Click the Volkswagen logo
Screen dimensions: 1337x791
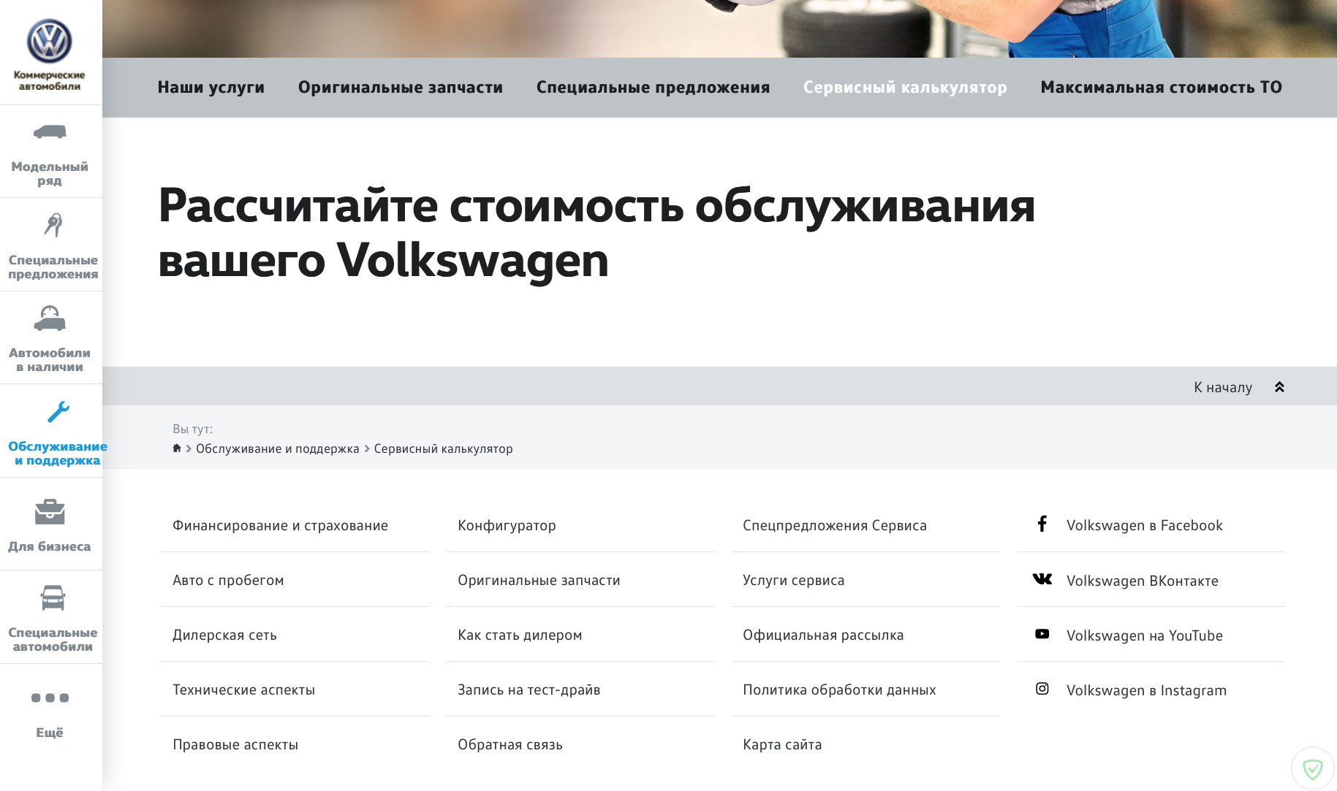click(49, 41)
